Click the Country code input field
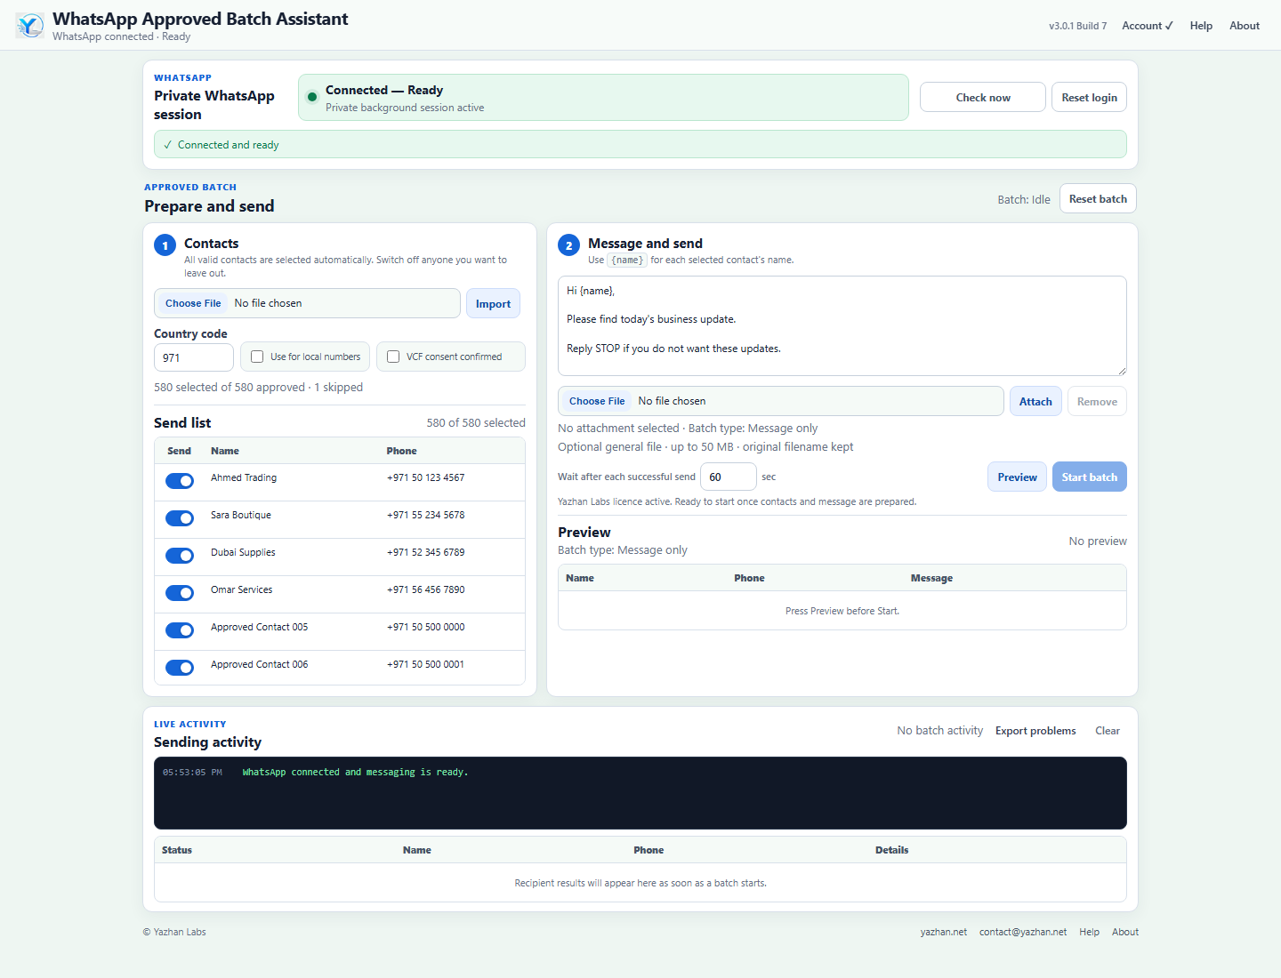The image size is (1281, 978). pos(194,357)
